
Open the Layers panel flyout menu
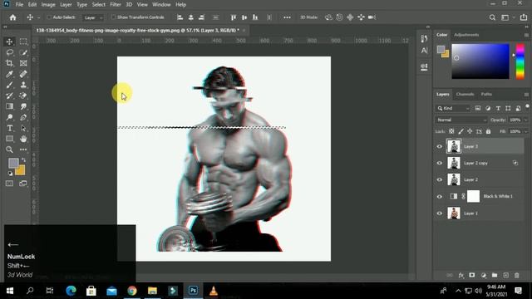526,95
